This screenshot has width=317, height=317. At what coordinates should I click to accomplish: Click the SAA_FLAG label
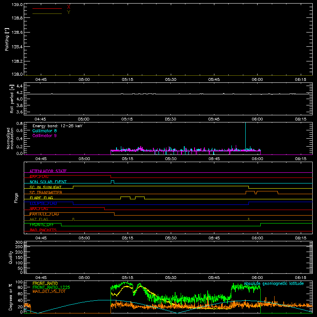39,209
